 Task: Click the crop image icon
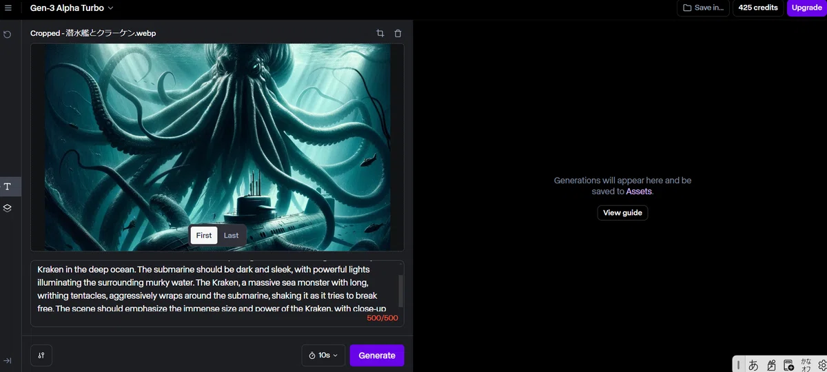(380, 33)
